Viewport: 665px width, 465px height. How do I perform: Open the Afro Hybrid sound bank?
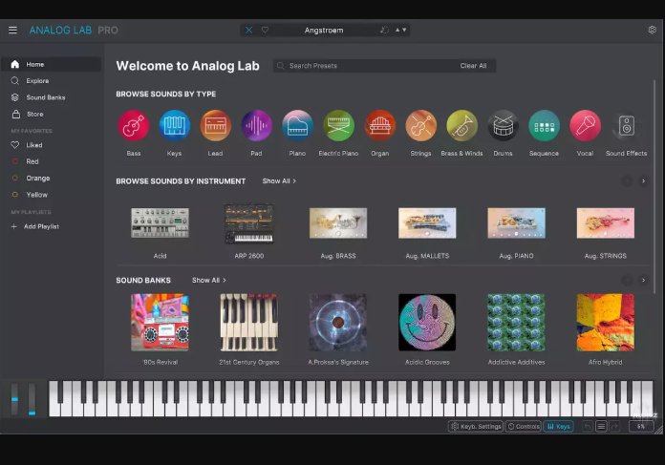pos(605,323)
